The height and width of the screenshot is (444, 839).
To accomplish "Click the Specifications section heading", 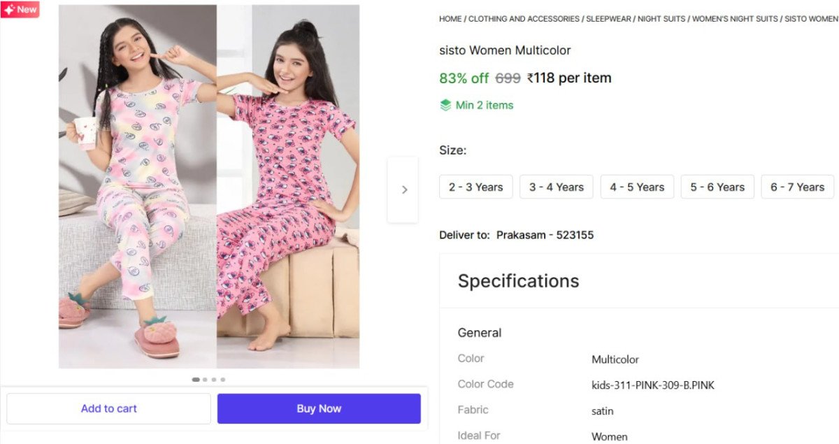I will point(518,281).
